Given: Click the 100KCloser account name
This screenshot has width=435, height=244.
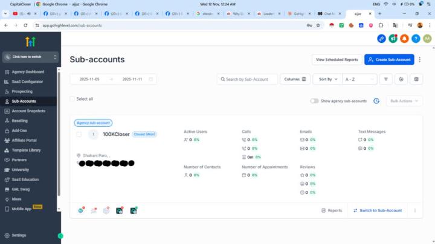Looking at the screenshot, I should (116, 134).
